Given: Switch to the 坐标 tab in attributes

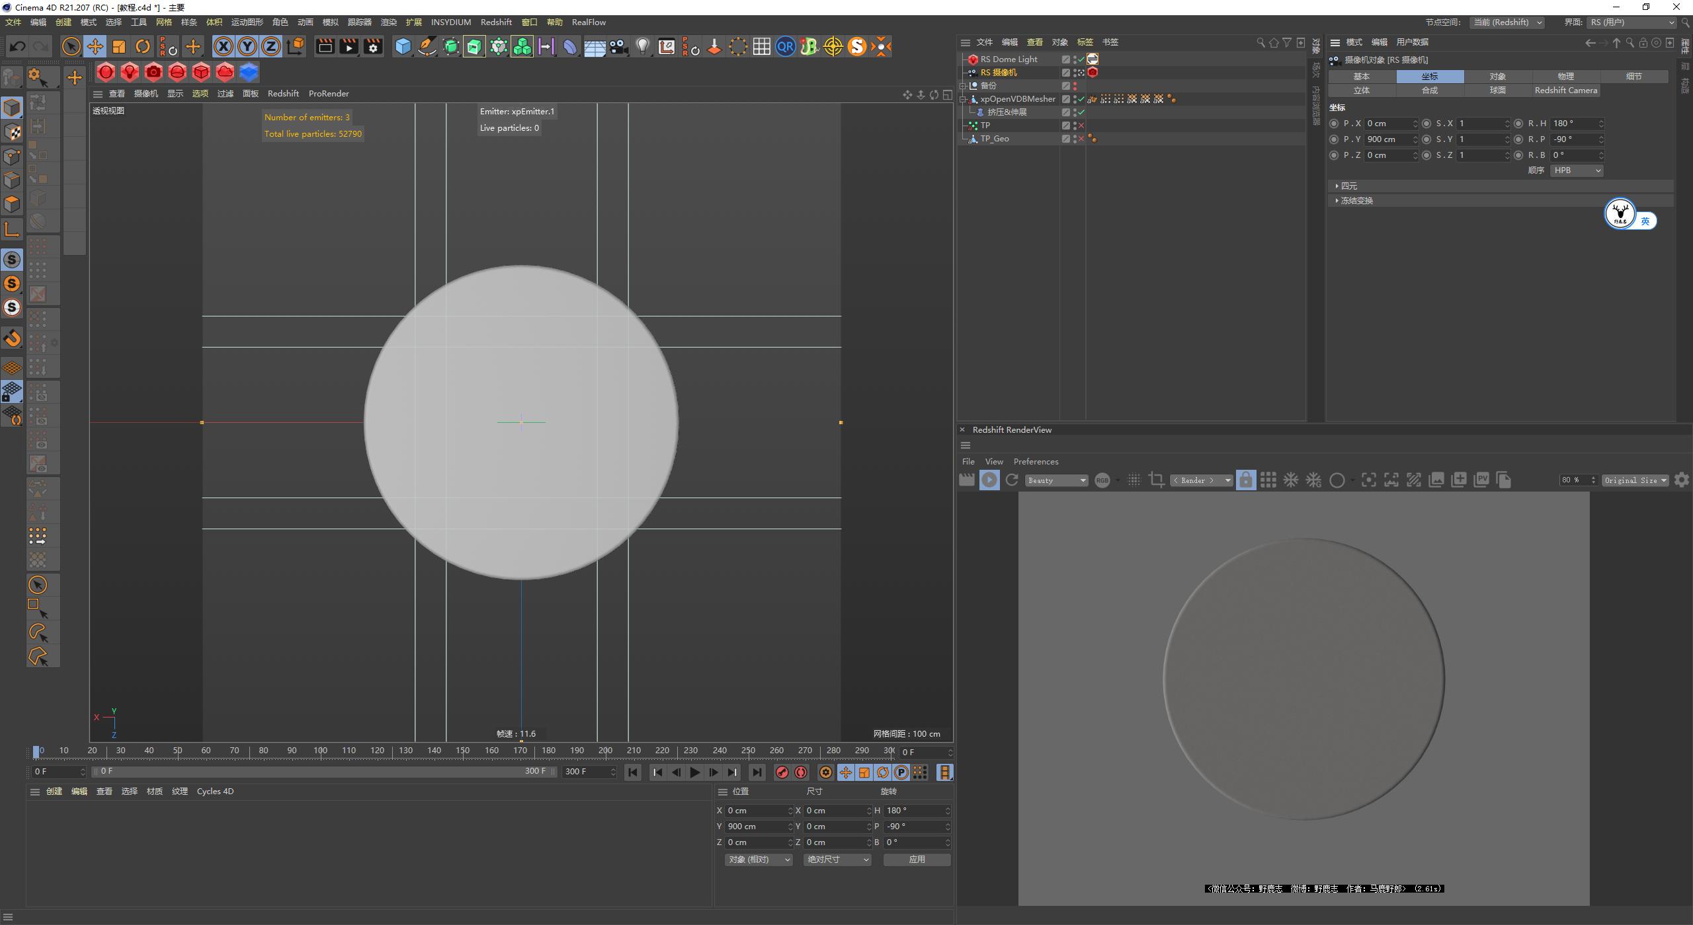Looking at the screenshot, I should click(1430, 76).
